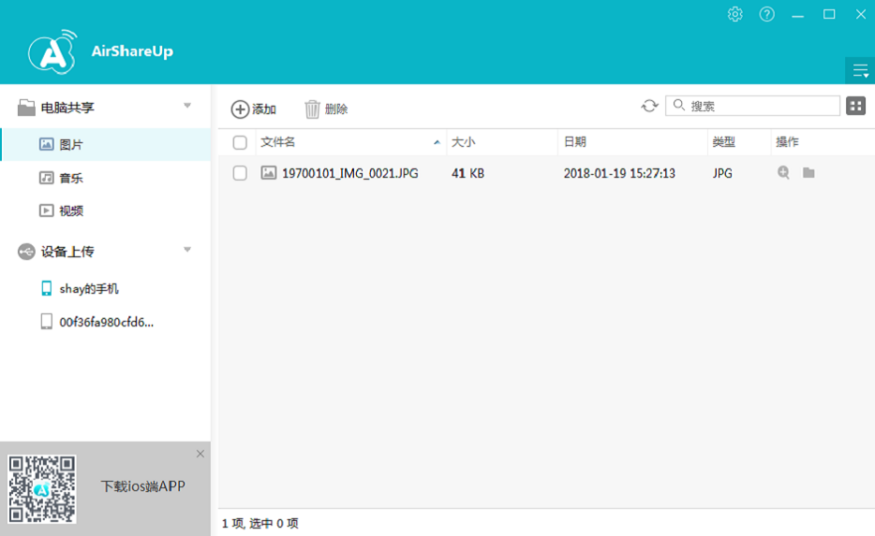Click the search magnifier icon
Image resolution: width=875 pixels, height=536 pixels.
click(678, 105)
